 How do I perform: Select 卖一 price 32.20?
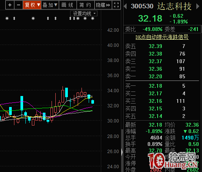(x=155, y=76)
